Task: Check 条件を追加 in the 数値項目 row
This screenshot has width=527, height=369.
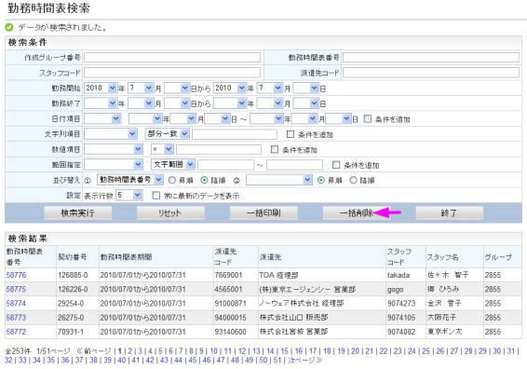Action: click(275, 149)
